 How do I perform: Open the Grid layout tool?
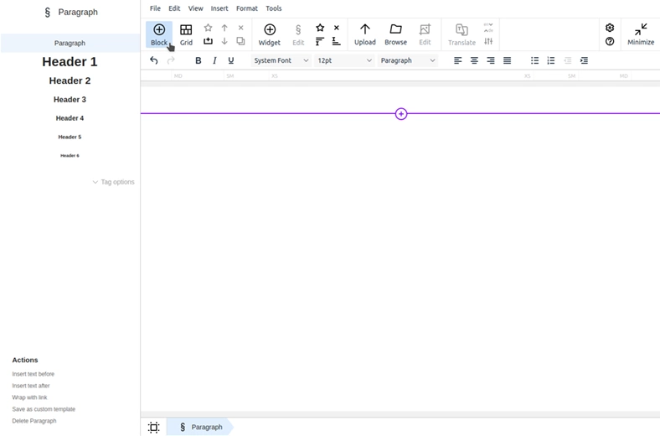(186, 34)
